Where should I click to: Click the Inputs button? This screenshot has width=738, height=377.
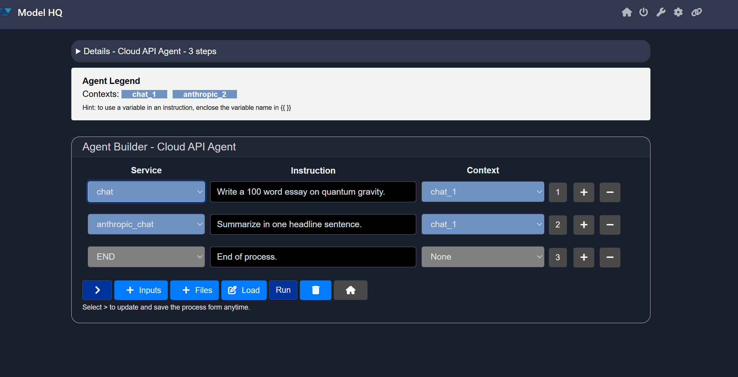tap(141, 290)
